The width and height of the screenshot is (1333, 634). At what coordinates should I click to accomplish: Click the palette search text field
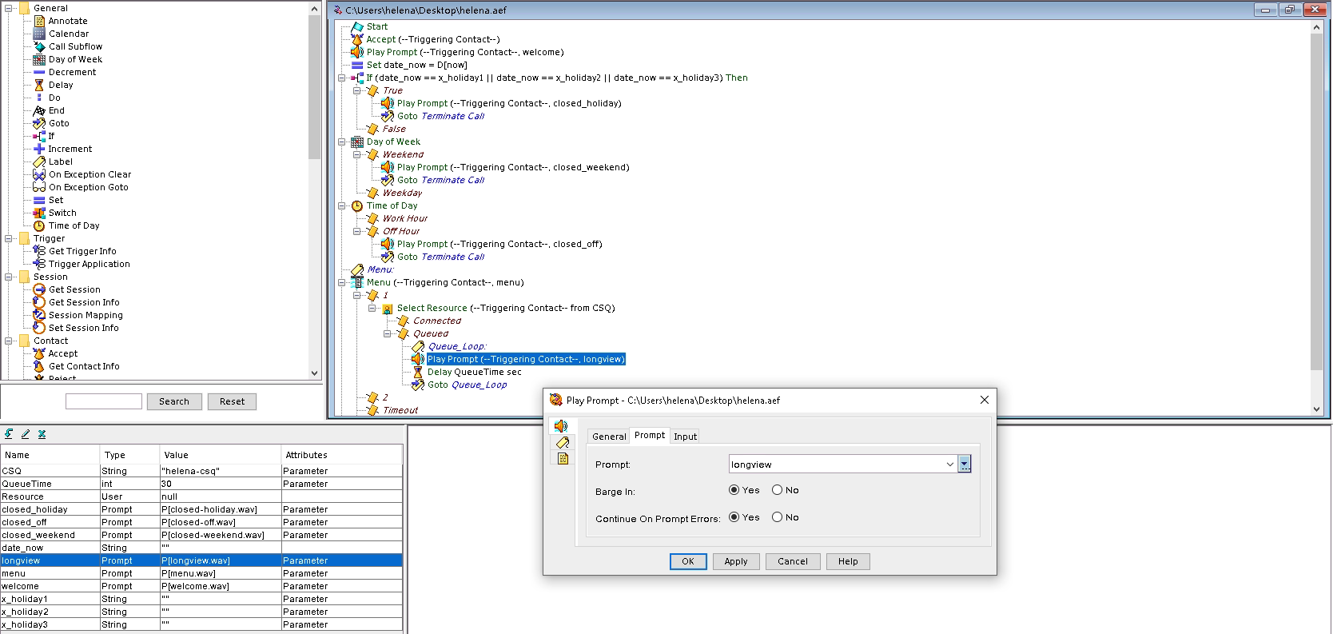pos(104,401)
